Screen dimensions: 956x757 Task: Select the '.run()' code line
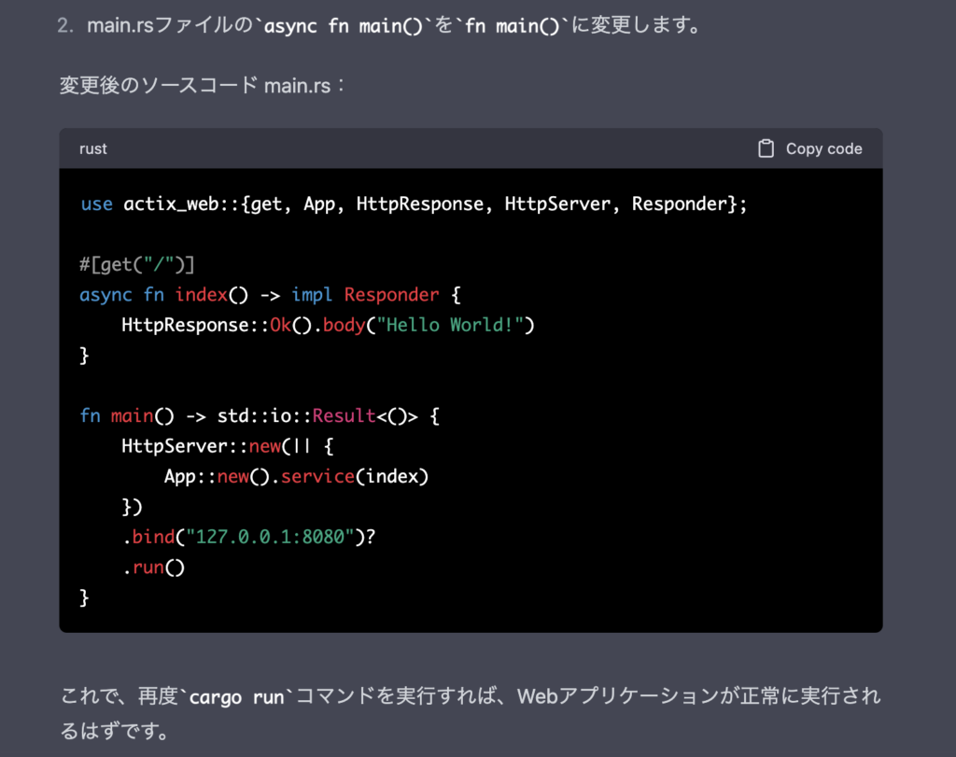click(153, 568)
